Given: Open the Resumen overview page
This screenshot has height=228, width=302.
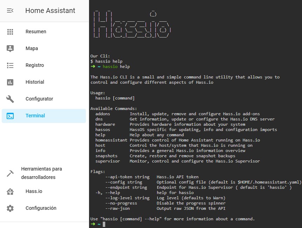Looking at the screenshot, I should point(44,32).
